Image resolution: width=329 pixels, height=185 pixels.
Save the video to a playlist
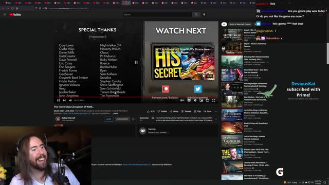pos(207,112)
